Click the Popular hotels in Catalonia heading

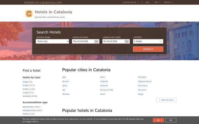pyautogui.click(x=87, y=110)
